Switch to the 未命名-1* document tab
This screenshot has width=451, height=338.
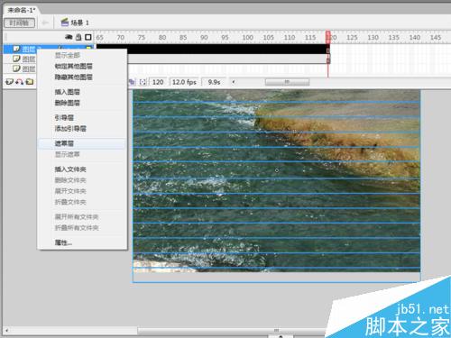point(21,10)
